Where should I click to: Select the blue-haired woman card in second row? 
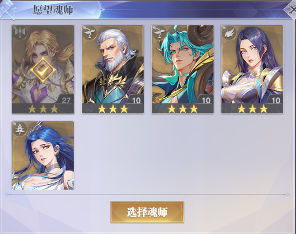tap(43, 156)
